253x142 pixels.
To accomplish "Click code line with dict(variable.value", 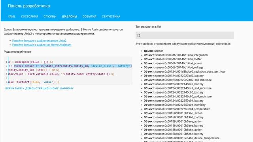I will click(61, 74).
